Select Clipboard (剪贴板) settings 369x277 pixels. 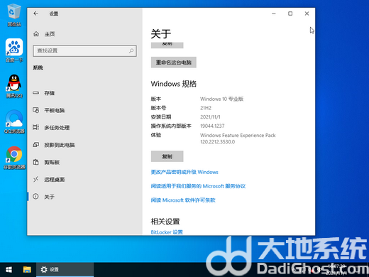84,162
